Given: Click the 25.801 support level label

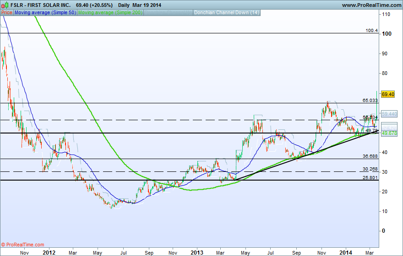Looking at the screenshot, I should pyautogui.click(x=370, y=177).
